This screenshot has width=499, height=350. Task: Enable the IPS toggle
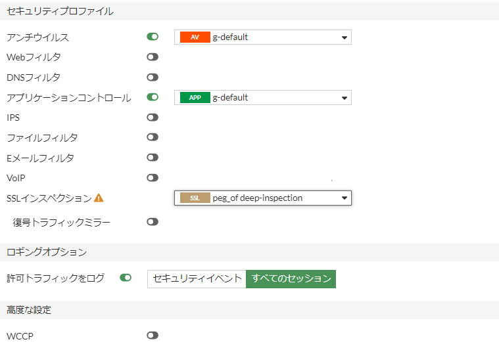pos(153,118)
